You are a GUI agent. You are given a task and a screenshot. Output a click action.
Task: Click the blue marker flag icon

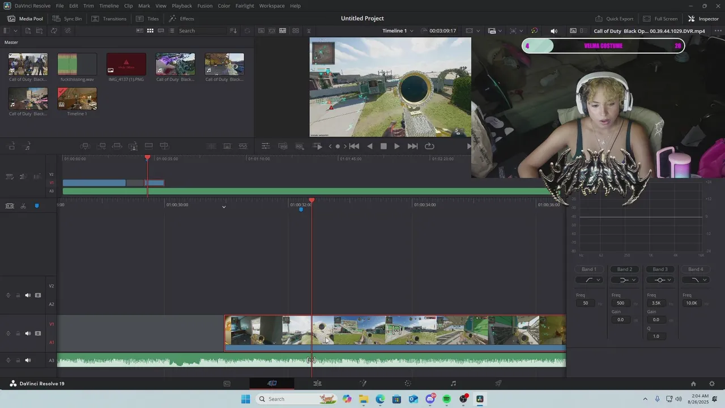[x=37, y=206]
